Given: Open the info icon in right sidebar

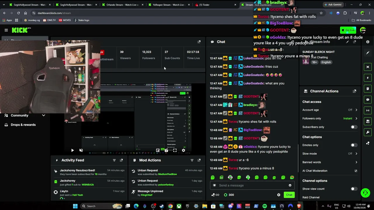Looking at the screenshot, I should 368,42.
